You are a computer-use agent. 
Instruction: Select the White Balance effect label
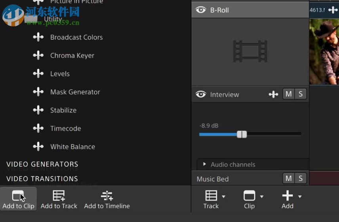(72, 147)
